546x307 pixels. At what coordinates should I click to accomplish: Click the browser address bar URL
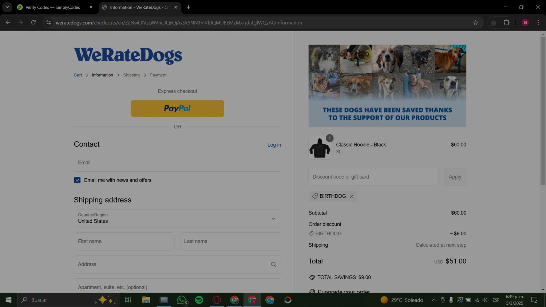point(179,23)
